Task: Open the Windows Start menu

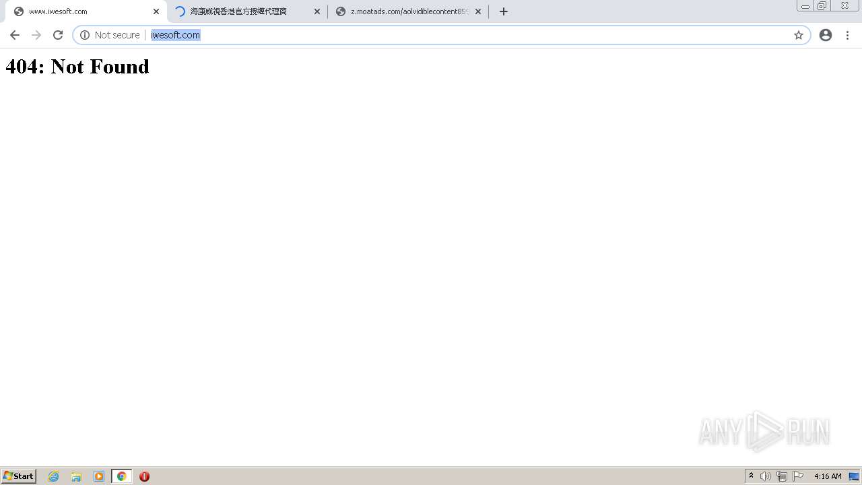Action: (19, 476)
